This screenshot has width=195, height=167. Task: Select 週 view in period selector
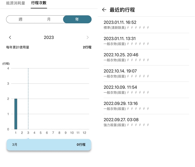20,19
